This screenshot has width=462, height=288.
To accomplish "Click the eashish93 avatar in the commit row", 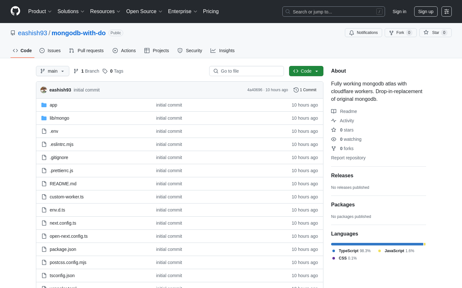I will pos(44,90).
